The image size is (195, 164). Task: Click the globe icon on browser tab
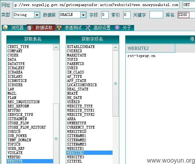tap(5, 28)
